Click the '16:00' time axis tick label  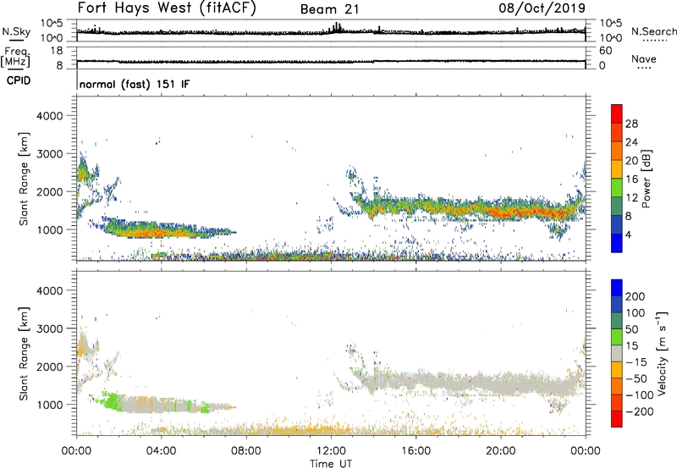416,451
